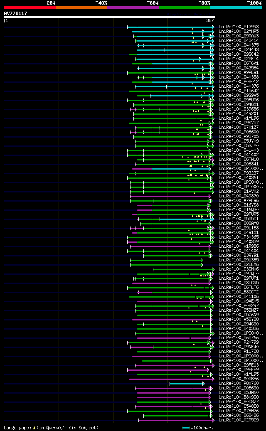Screen dimensions: 266x431
Task: Select the UniRef100_C6TN18 hit label
Action: [x=239, y=160]
